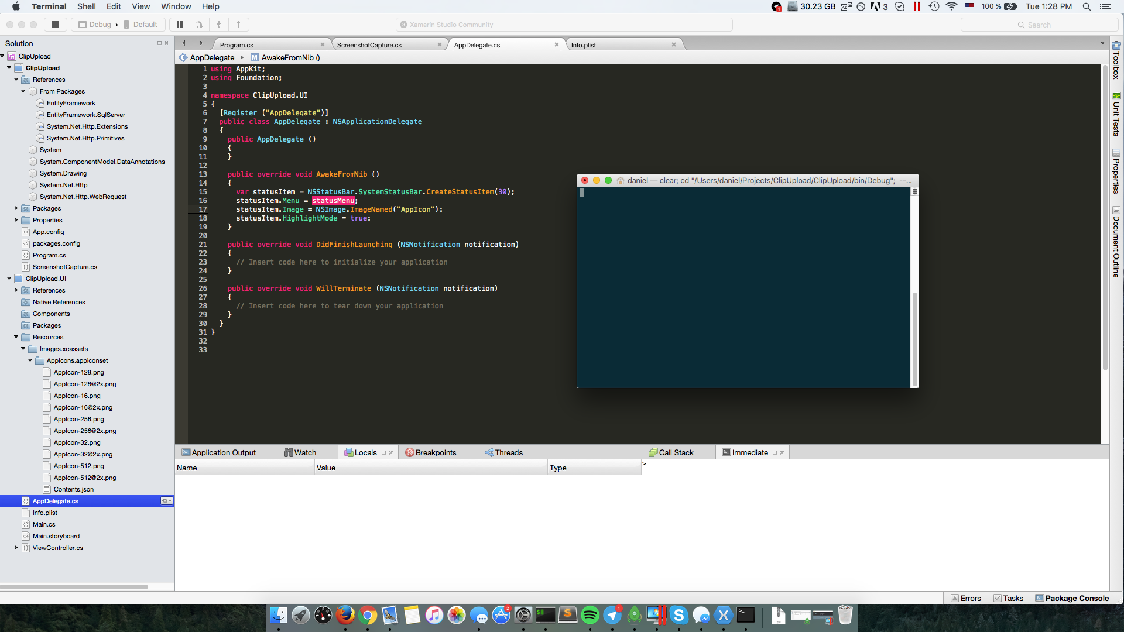
Task: Click AppDelegate breadcrumb in editor path bar
Action: [x=207, y=57]
